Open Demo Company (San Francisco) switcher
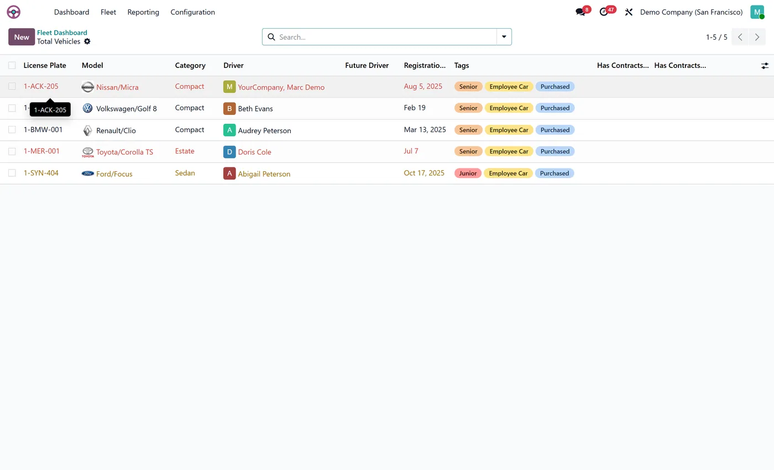The width and height of the screenshot is (774, 470). 691,12
